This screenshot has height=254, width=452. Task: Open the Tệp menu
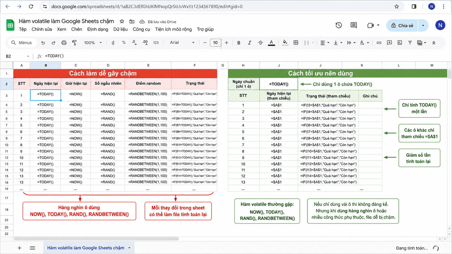[23, 29]
